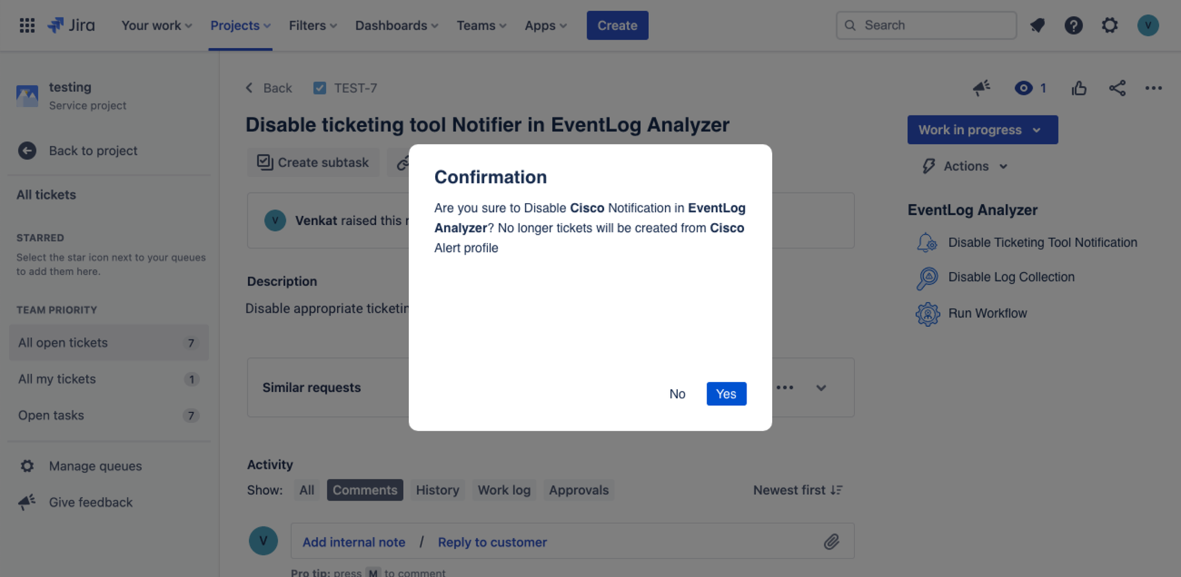Collapse the Similar requests section chevron

click(821, 387)
